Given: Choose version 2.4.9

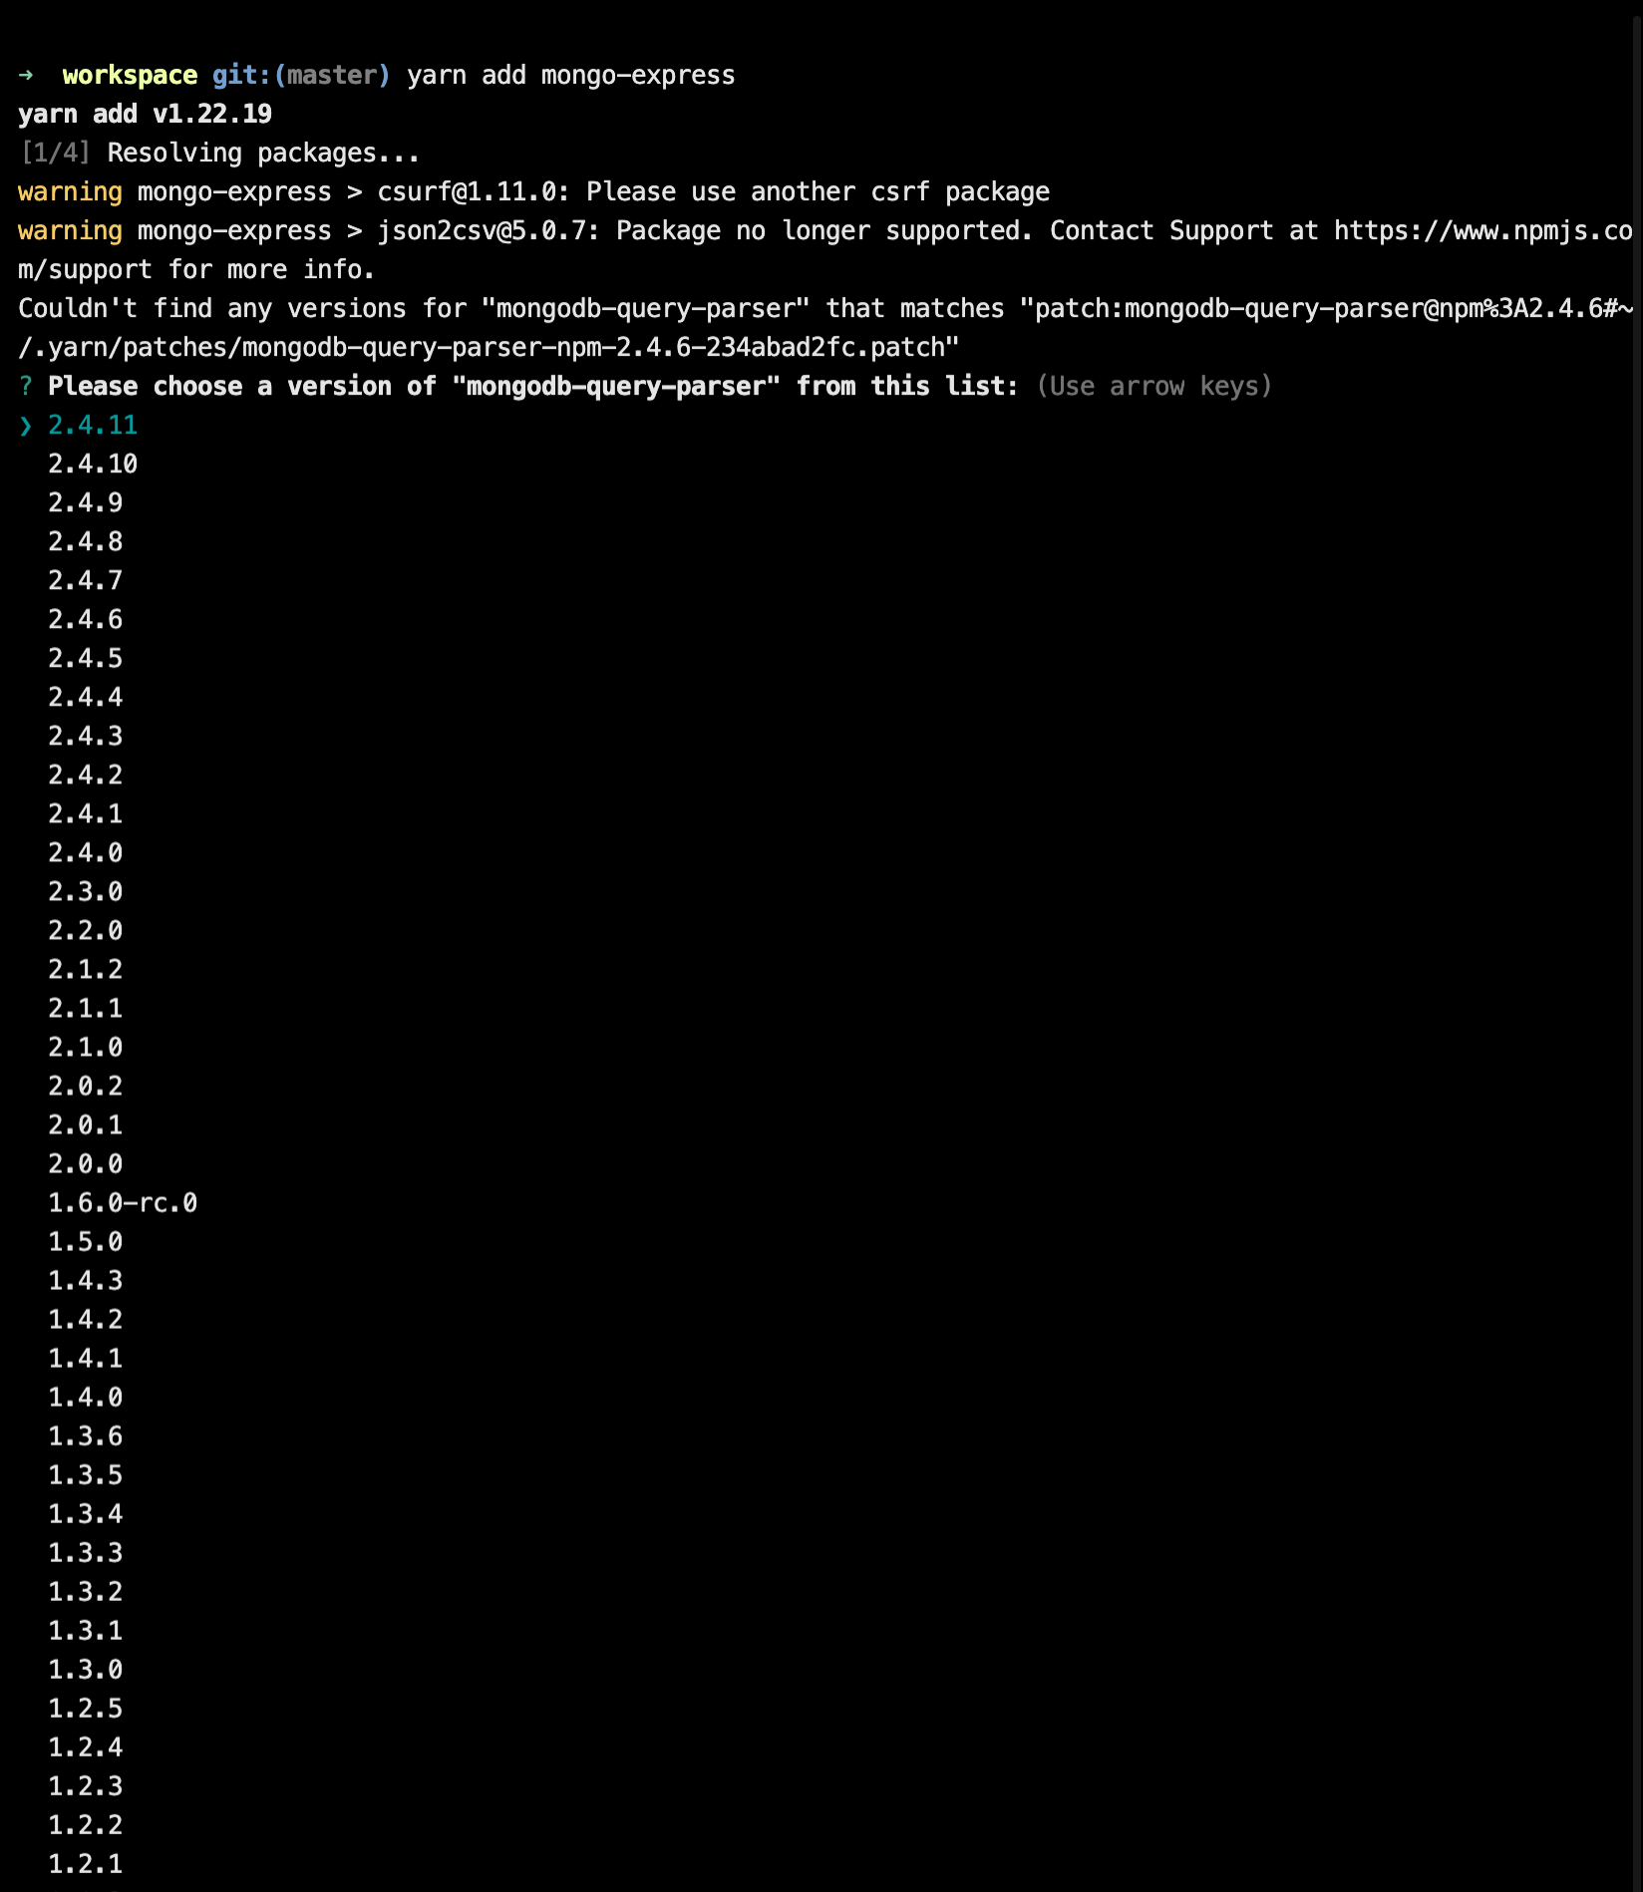Looking at the screenshot, I should pyautogui.click(x=85, y=502).
